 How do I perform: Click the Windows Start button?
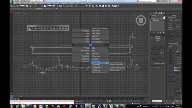(x=12, y=106)
